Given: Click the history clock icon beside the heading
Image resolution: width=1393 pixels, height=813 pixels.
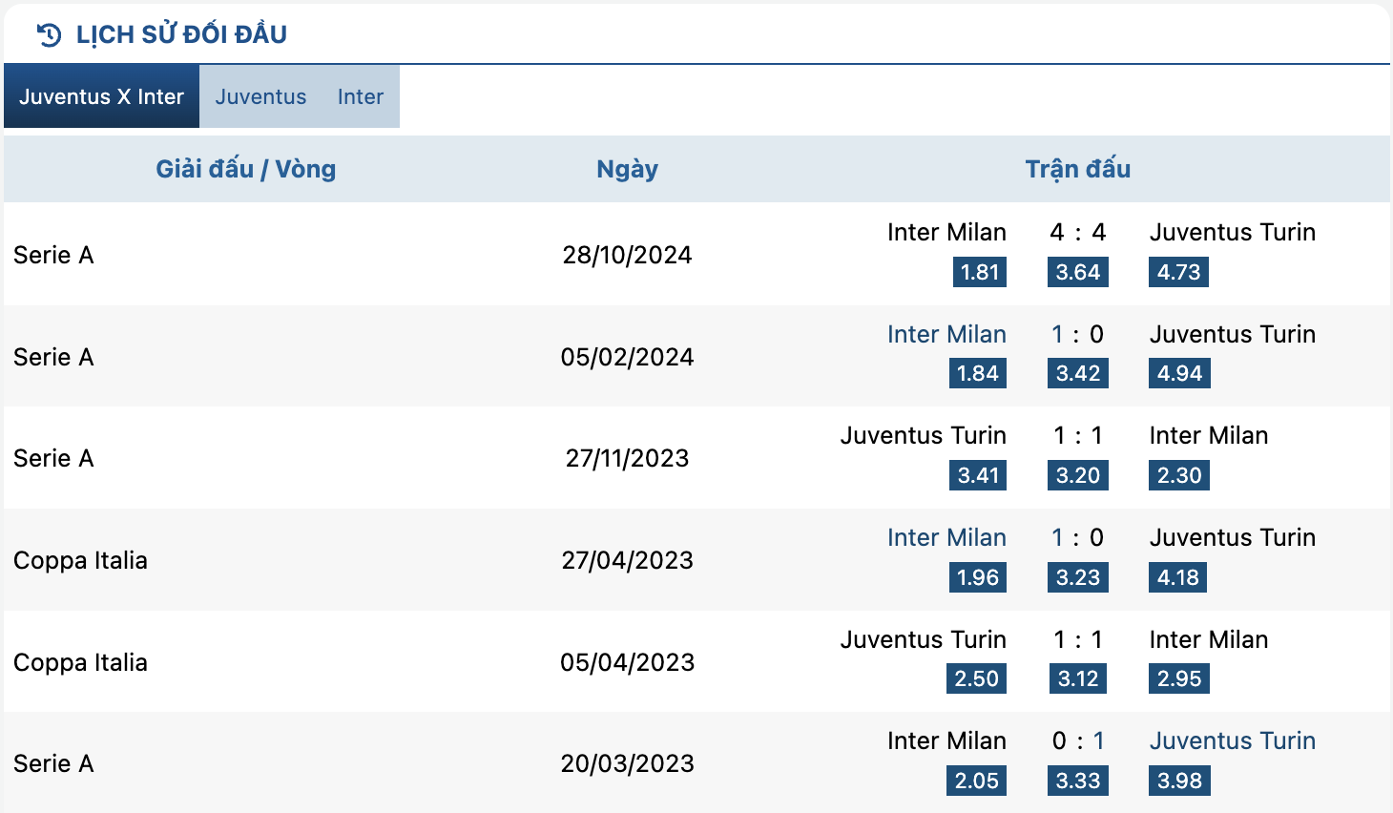Looking at the screenshot, I should (x=49, y=35).
